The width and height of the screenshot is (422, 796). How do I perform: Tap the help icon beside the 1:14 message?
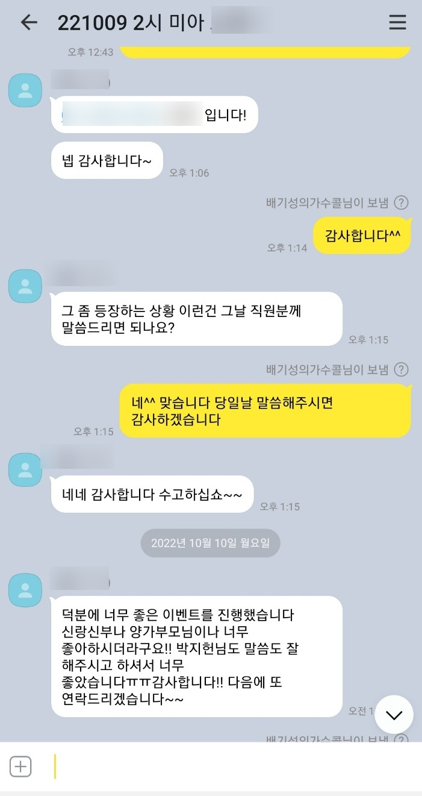[402, 202]
